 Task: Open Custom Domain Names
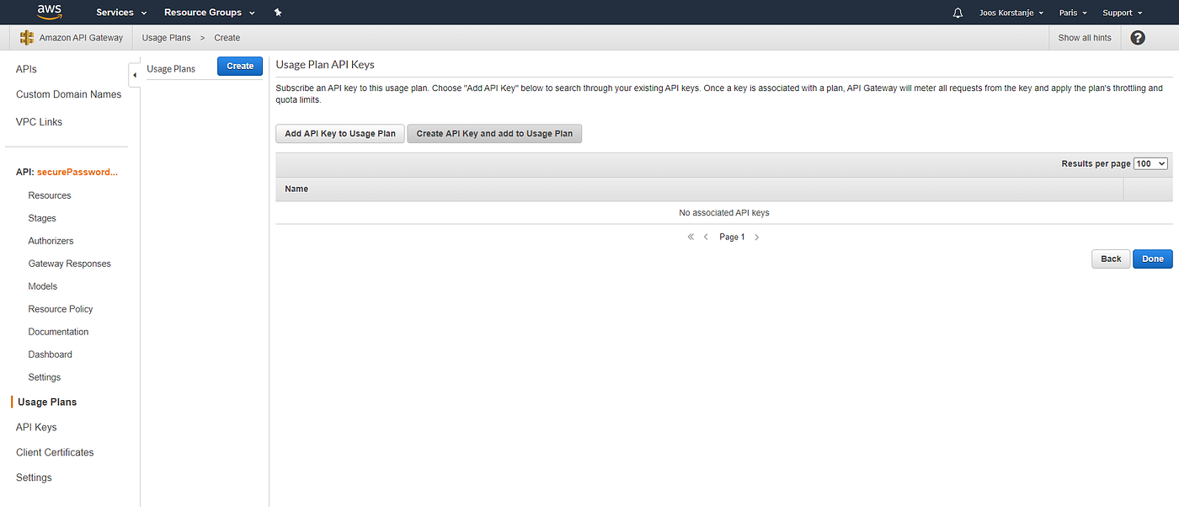click(68, 94)
